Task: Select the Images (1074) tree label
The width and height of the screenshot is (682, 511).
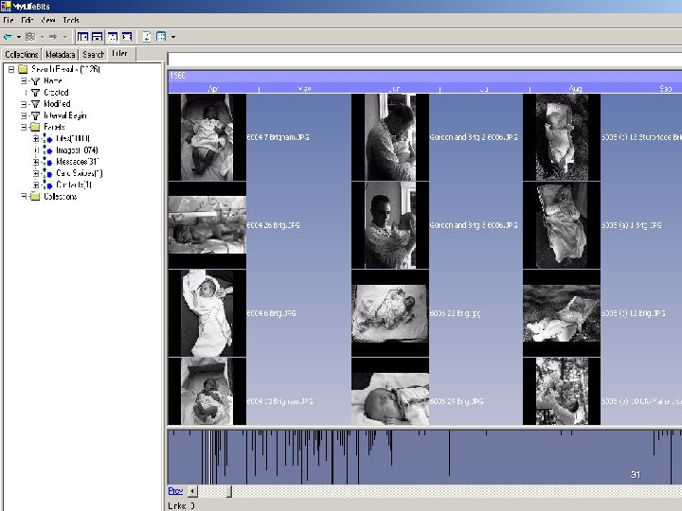Action: [77, 150]
